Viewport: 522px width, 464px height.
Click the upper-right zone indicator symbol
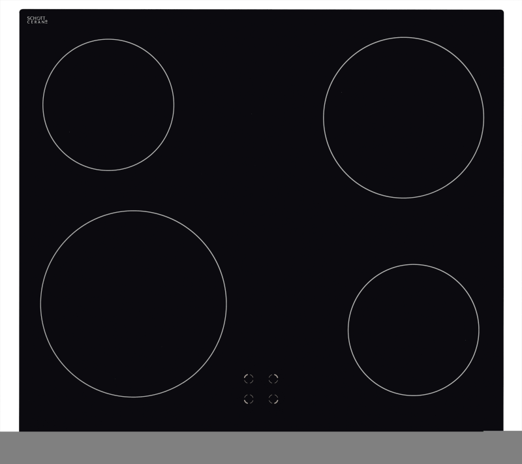tap(273, 379)
